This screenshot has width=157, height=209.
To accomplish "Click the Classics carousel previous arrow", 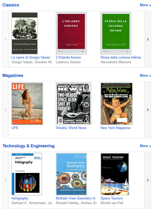I will pos(6,39).
